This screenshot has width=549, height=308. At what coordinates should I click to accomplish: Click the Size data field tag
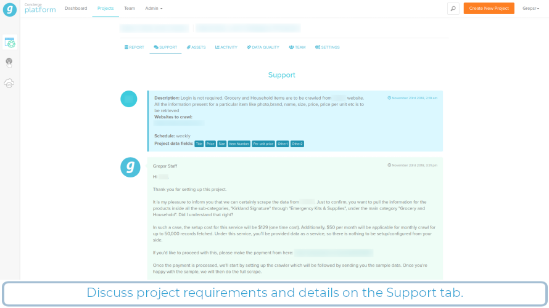coord(221,144)
